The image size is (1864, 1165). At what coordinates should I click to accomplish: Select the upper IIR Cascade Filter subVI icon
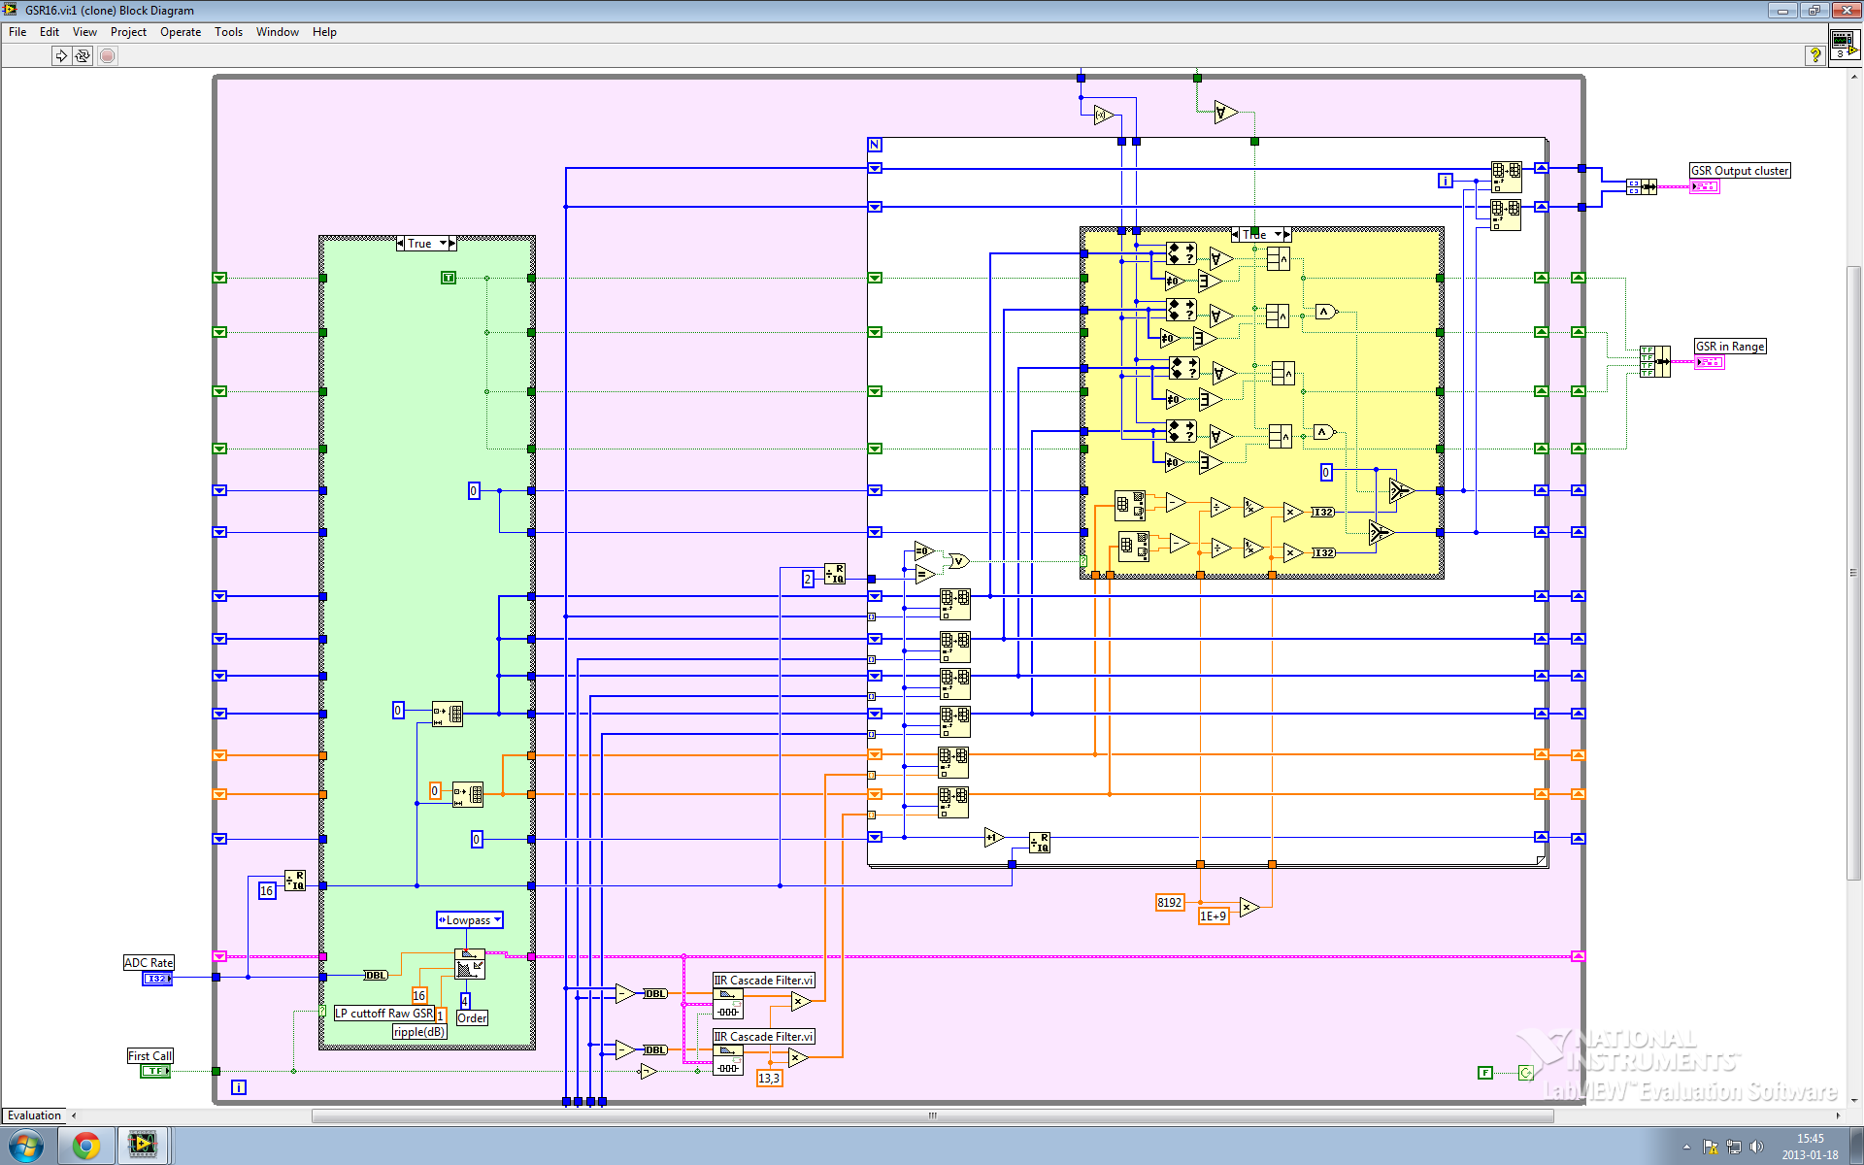tap(728, 1004)
